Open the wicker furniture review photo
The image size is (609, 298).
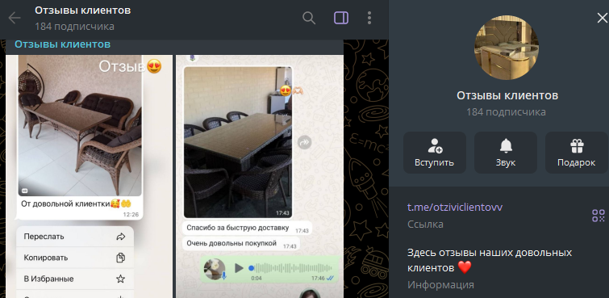80,125
